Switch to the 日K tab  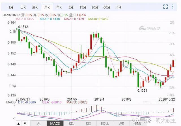pyautogui.click(x=23, y=7)
